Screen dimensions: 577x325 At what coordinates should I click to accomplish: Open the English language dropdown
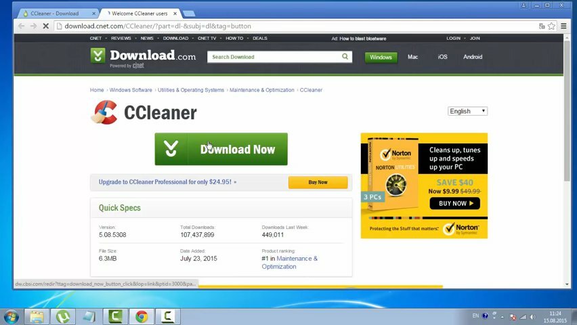467,111
